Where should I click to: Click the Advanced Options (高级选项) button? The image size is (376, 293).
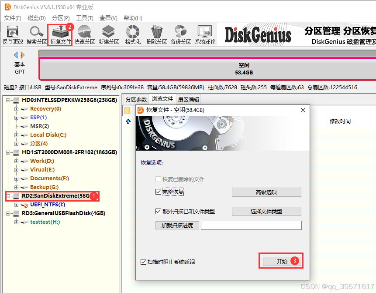pyautogui.click(x=266, y=192)
